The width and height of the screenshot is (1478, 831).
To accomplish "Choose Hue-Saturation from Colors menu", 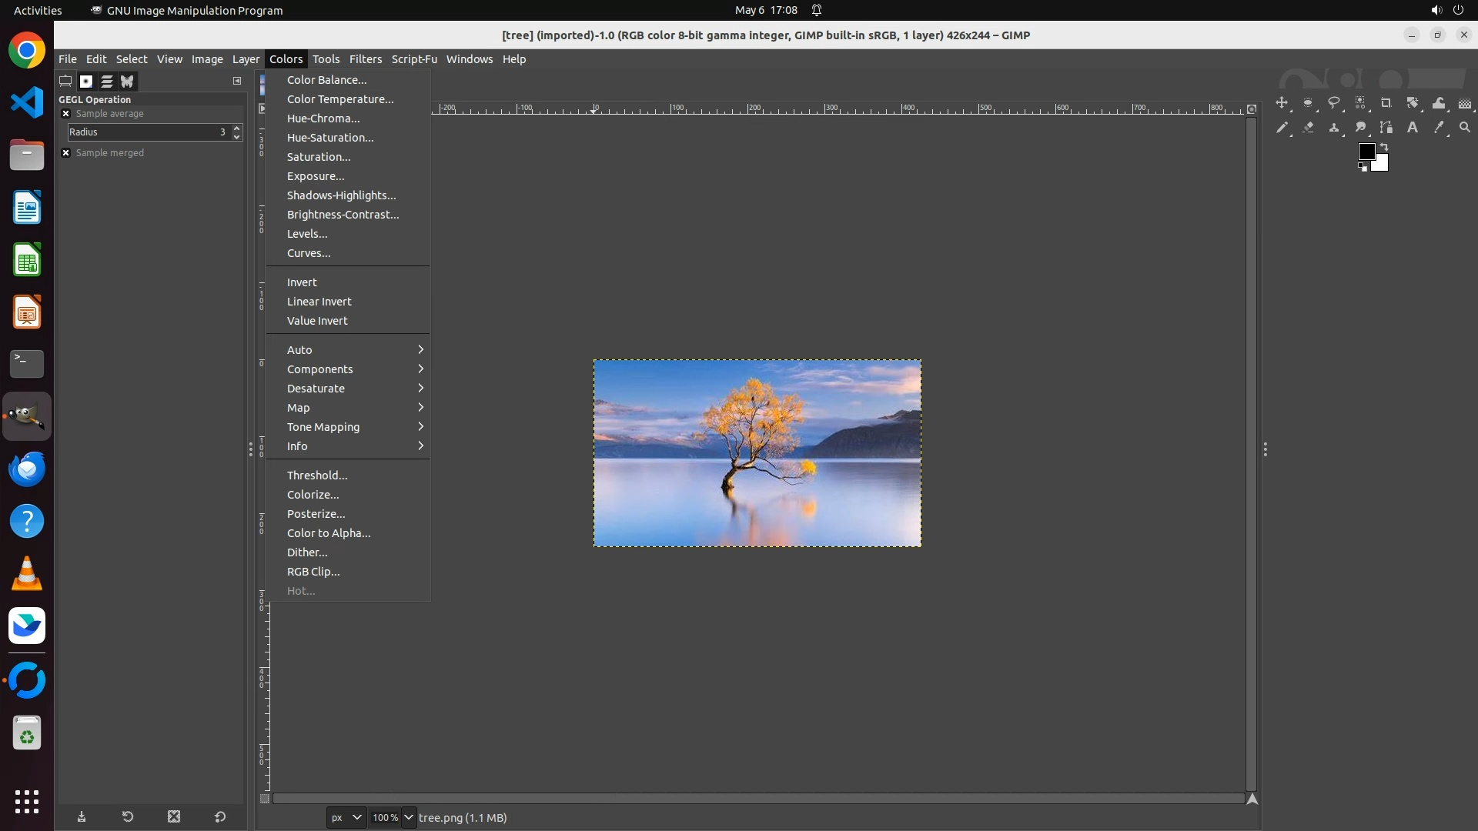I will [x=330, y=138].
